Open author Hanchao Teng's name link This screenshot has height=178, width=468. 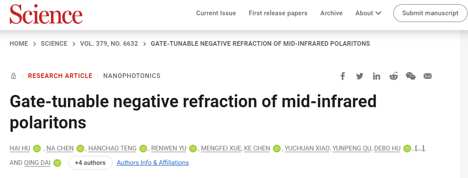[x=112, y=148]
